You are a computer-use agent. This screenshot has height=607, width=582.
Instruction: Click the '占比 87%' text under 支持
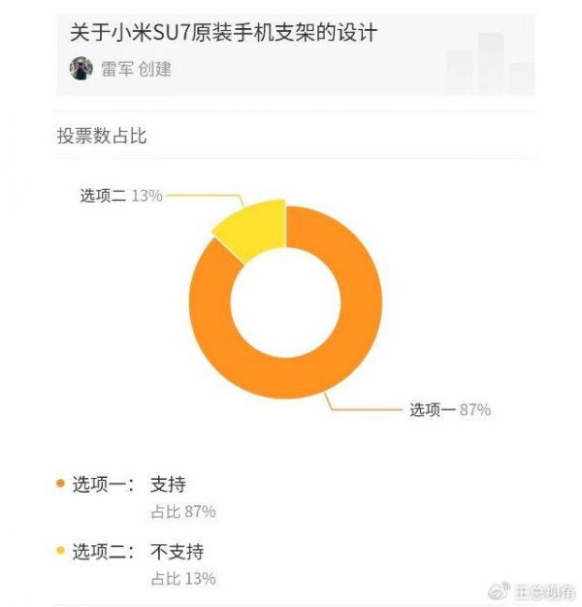click(182, 510)
